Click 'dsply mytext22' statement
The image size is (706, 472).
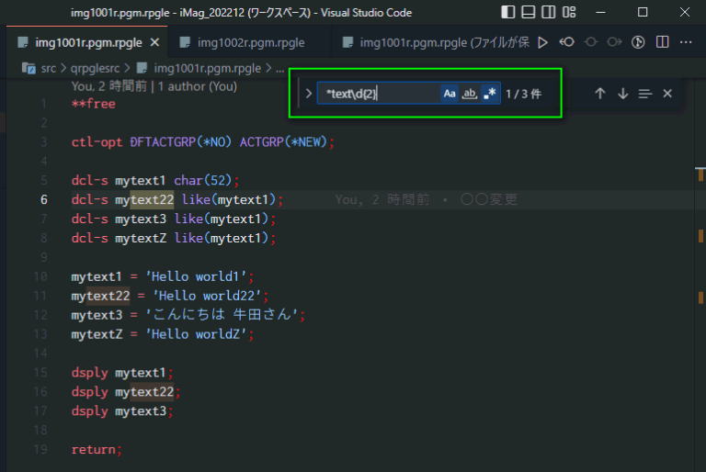coord(126,392)
